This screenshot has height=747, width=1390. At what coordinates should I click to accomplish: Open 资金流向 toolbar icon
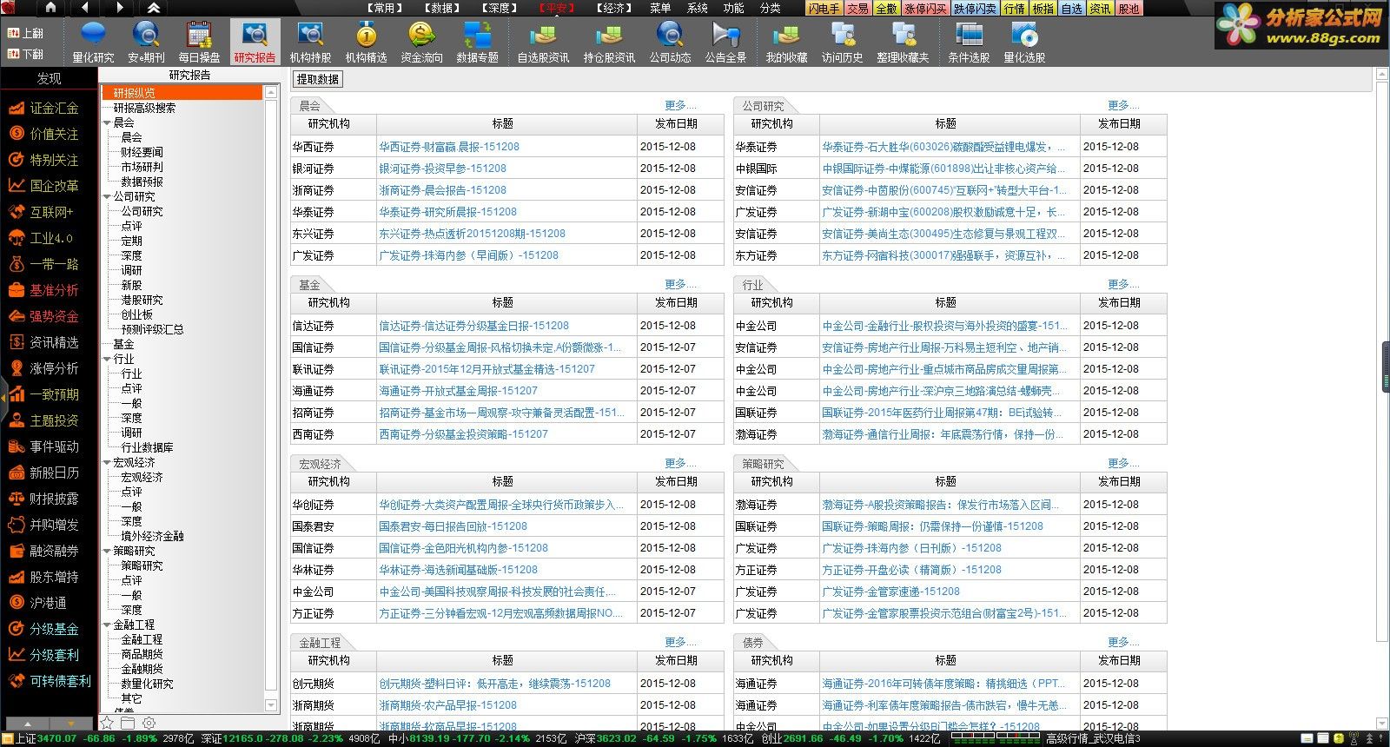pos(421,42)
